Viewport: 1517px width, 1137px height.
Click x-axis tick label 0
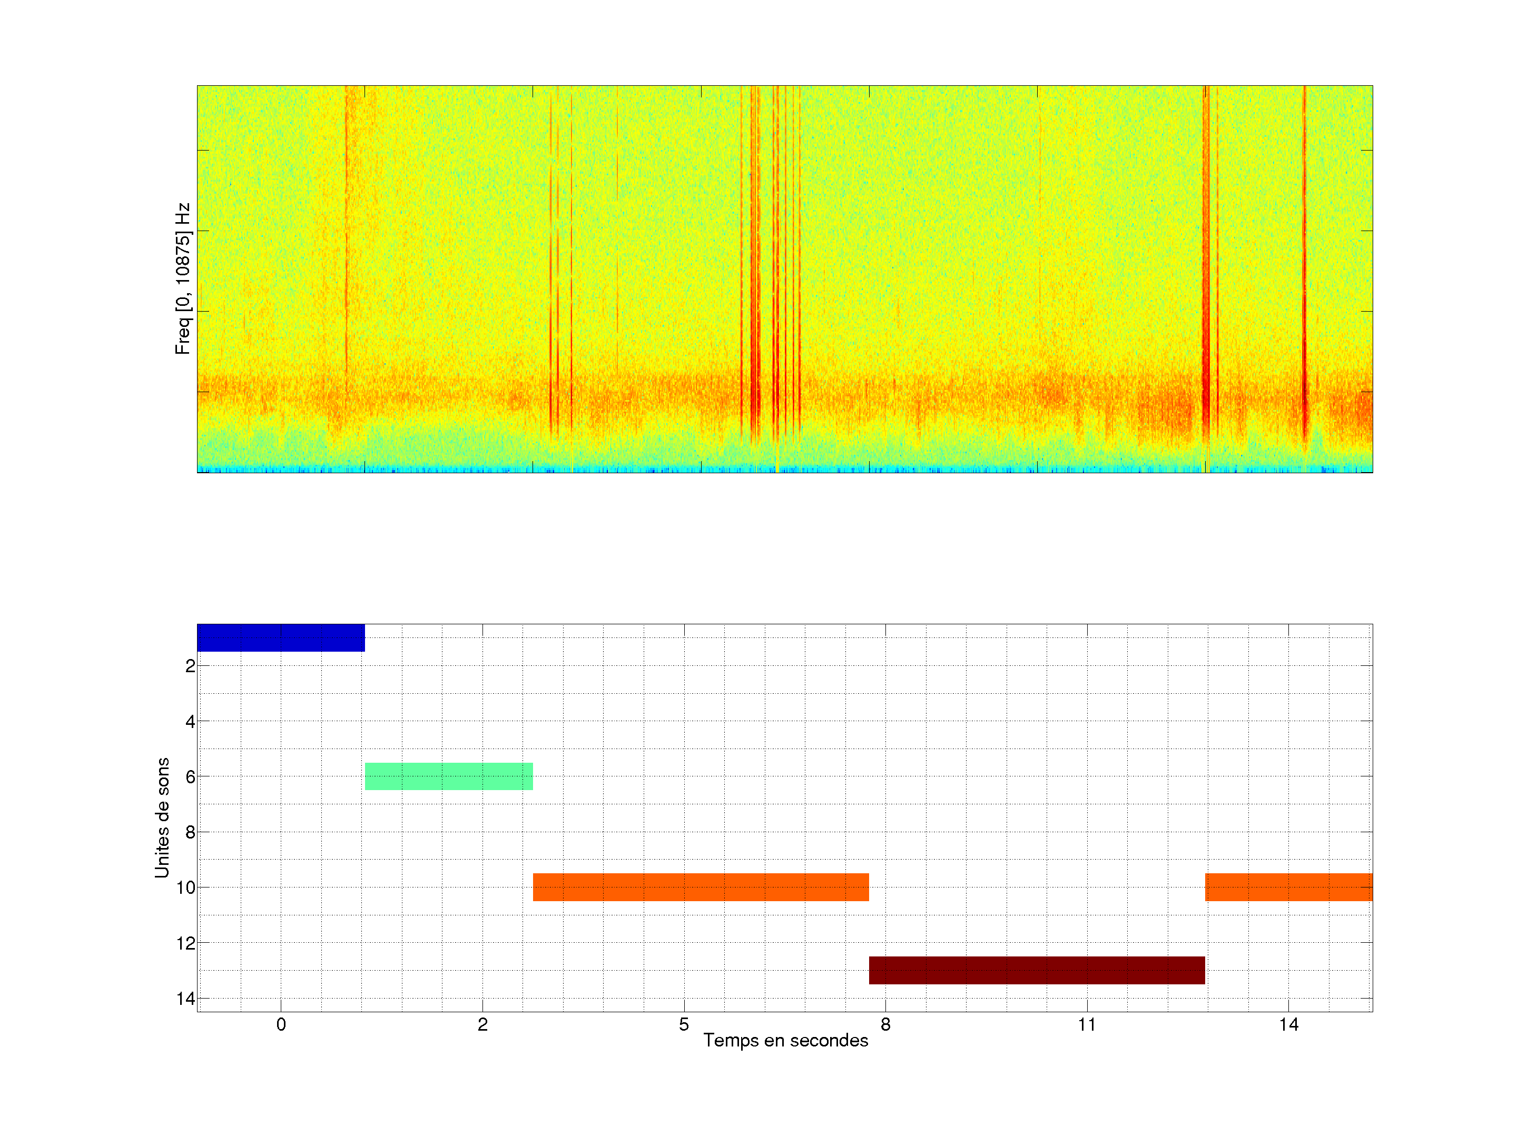tap(281, 1024)
